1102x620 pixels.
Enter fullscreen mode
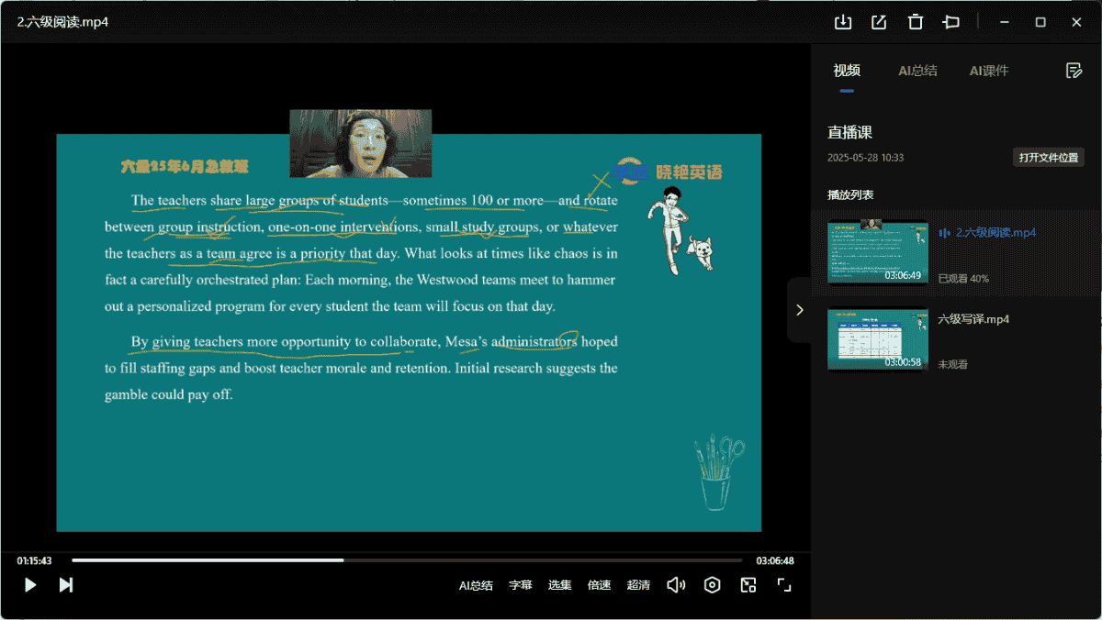[x=784, y=585]
